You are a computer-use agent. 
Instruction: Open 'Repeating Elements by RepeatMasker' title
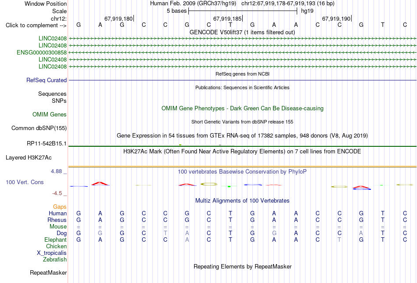[242, 266]
